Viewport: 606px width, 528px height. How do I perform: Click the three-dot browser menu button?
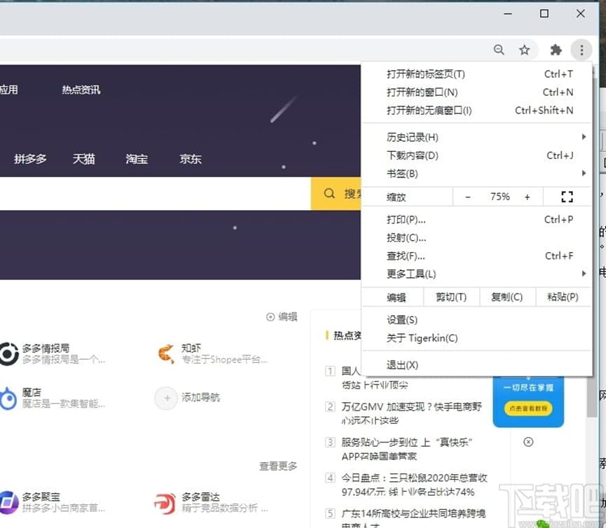581,50
